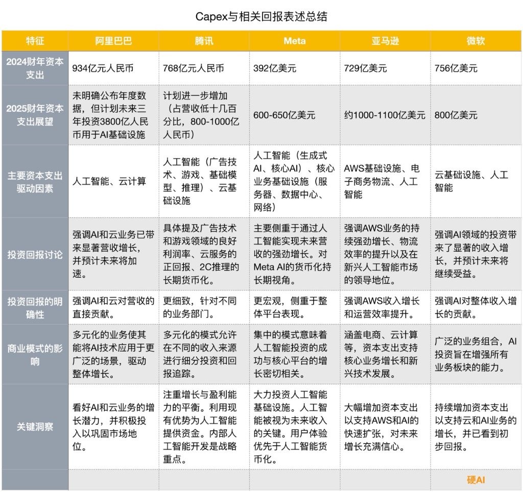The image size is (523, 492).
Task: Click the 600-650亿美元 cell
Action: click(295, 115)
